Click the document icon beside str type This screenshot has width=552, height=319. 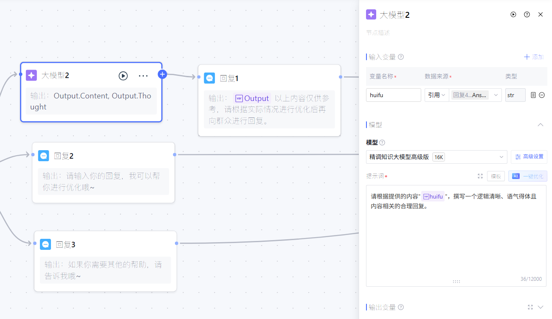tap(534, 95)
